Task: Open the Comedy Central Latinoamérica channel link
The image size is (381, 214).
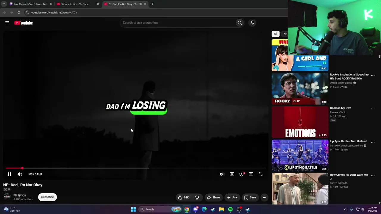Action: click(346, 146)
